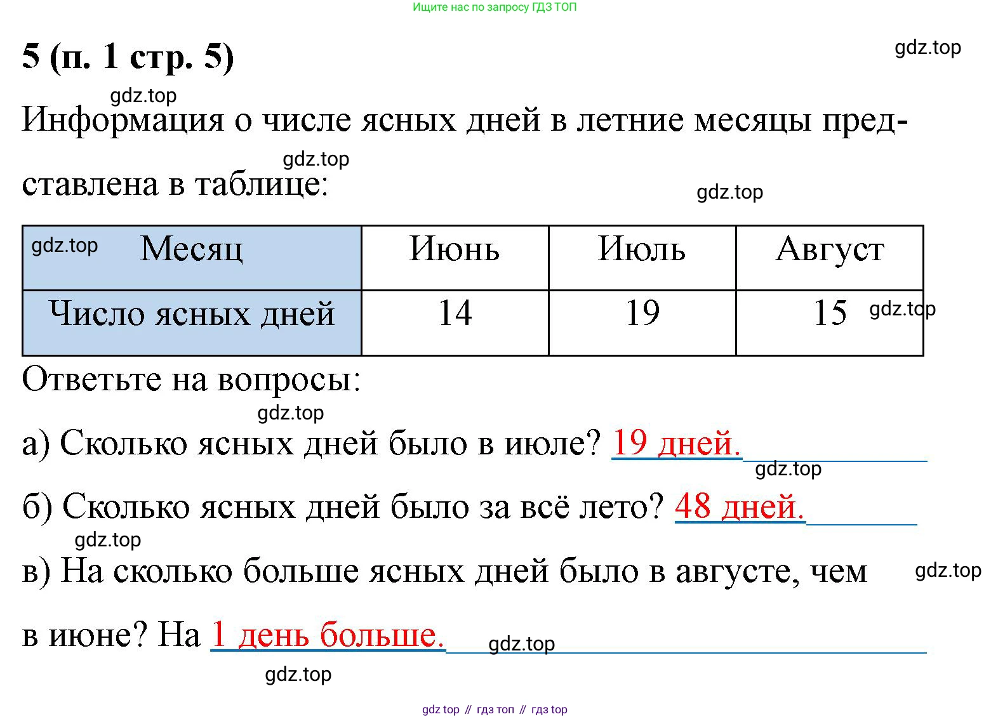The height and width of the screenshot is (719, 991).
Task: Open the purple "gdz top // гдз топ" footer link
Action: click(x=495, y=709)
